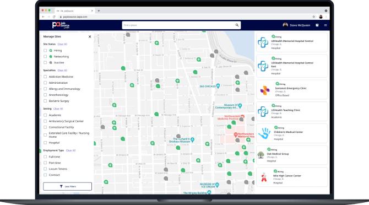The height and width of the screenshot is (205, 369).
Task: Open a new browser tab
Action: 99,10
